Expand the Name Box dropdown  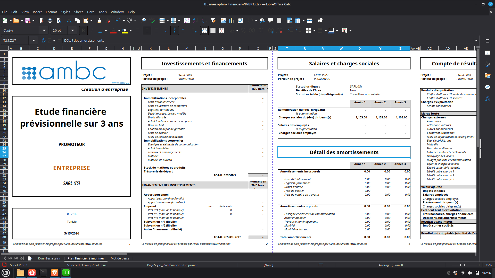coord(34,41)
